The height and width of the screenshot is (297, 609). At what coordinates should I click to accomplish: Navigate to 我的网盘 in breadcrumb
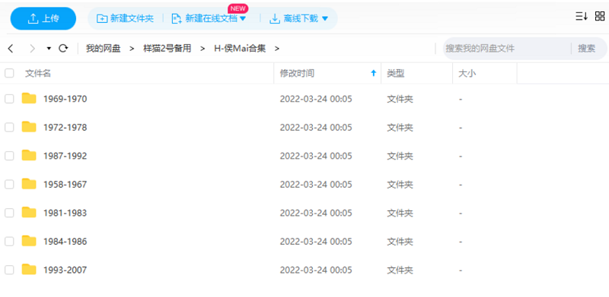[x=104, y=49]
